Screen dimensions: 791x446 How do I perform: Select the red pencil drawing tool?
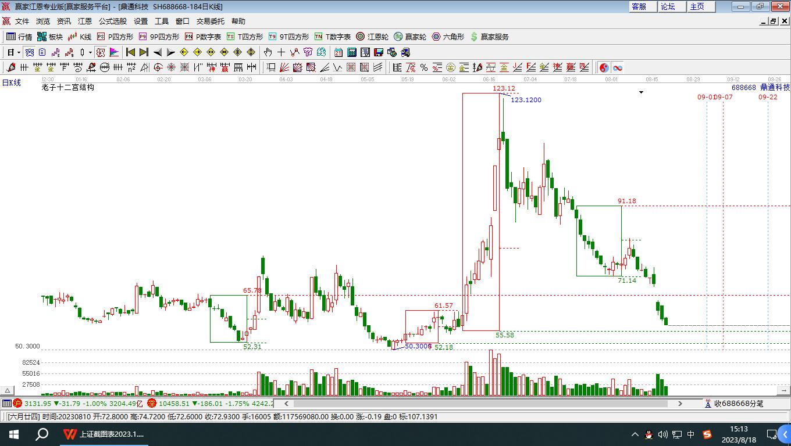point(11,67)
